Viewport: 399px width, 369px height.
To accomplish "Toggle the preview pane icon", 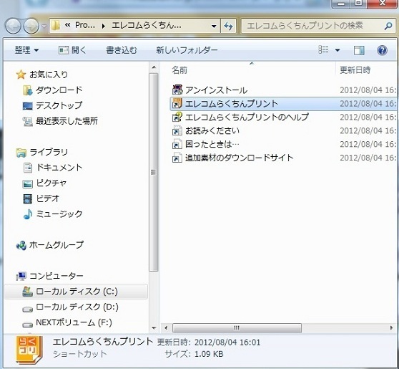I will pyautogui.click(x=359, y=50).
